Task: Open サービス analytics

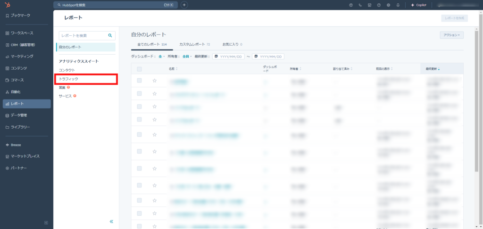Action: click(x=65, y=96)
